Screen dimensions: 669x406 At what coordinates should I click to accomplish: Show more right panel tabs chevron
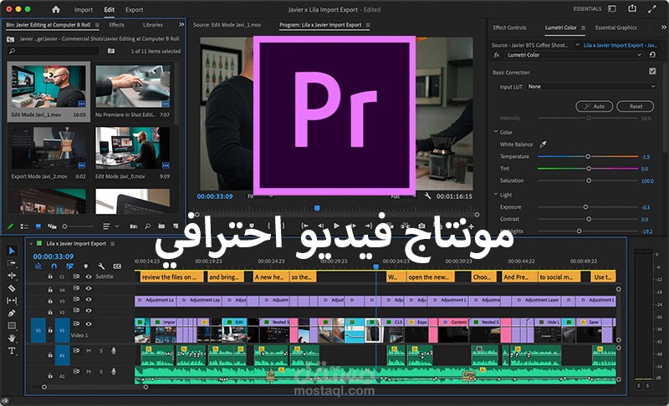663,28
